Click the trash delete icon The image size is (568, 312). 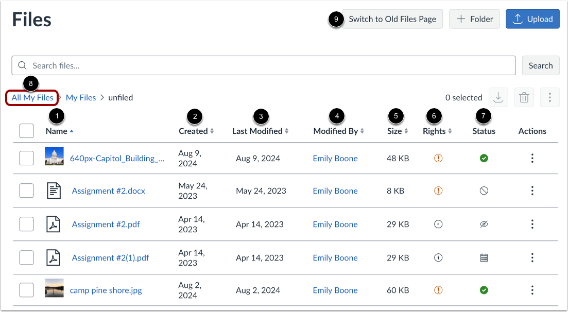[524, 97]
